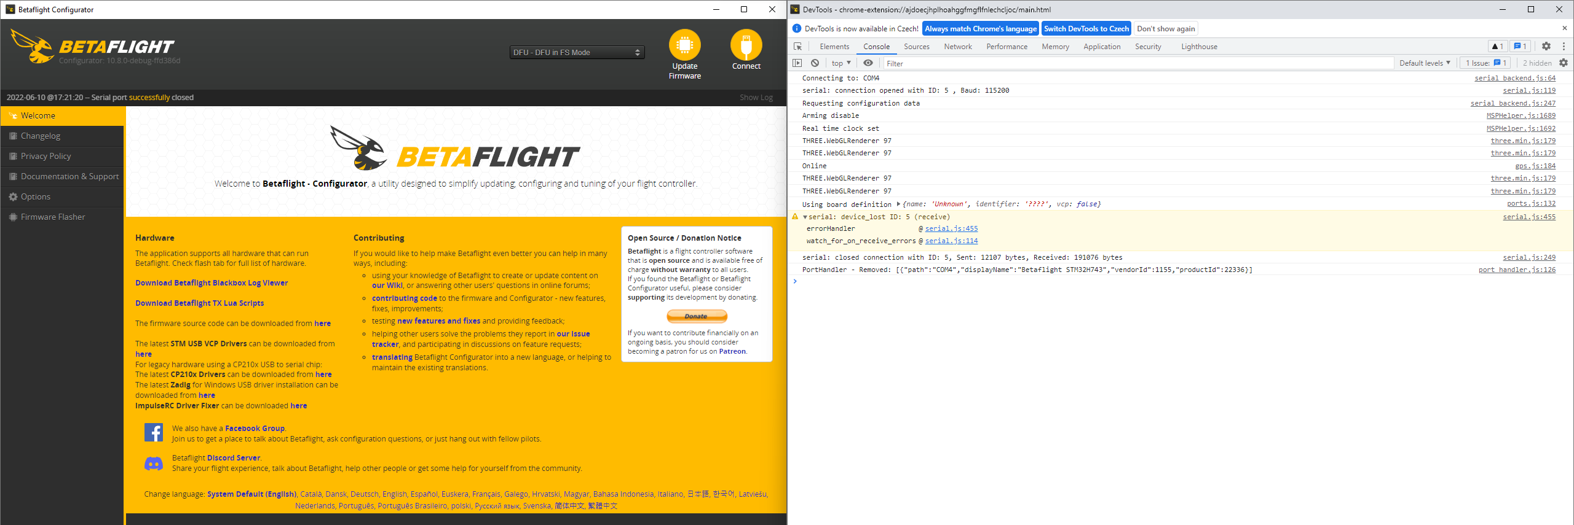The image size is (1574, 525).
Task: Open the Patreon link
Action: [732, 352]
